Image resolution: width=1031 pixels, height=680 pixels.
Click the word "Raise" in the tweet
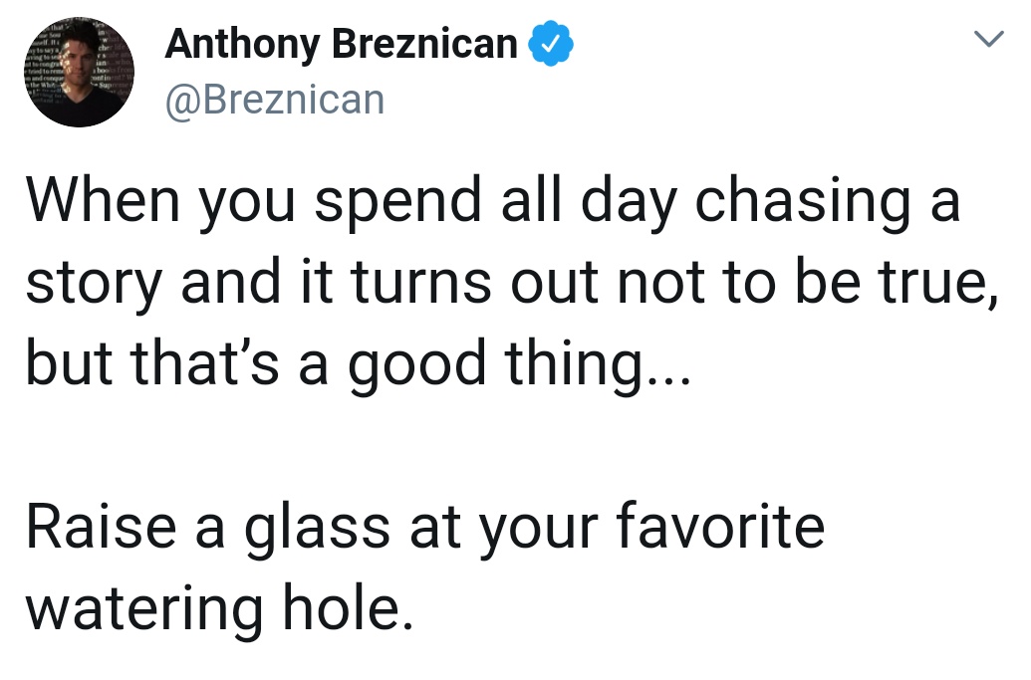[x=102, y=527]
